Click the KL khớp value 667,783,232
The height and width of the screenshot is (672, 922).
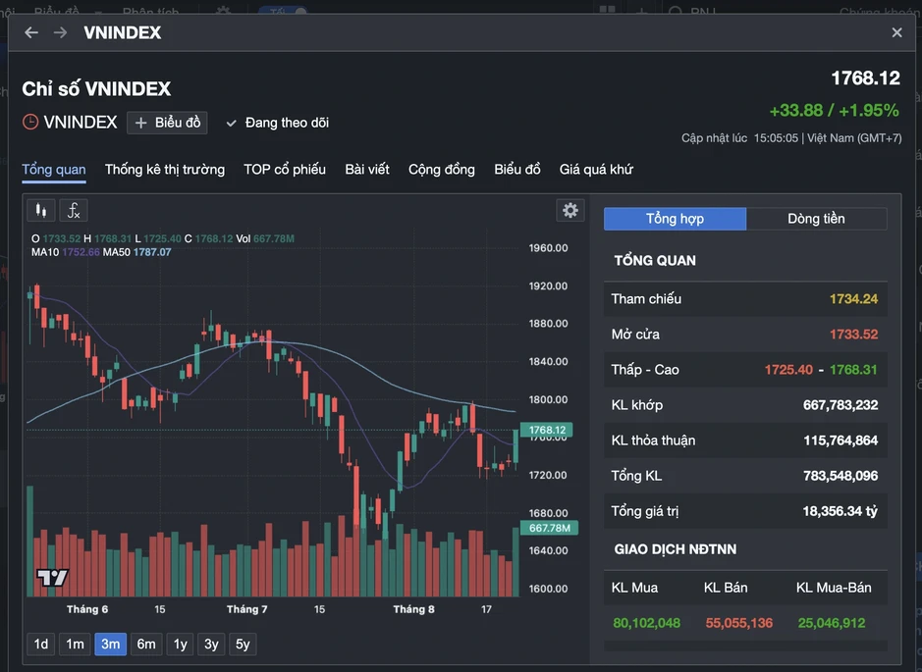pos(841,405)
